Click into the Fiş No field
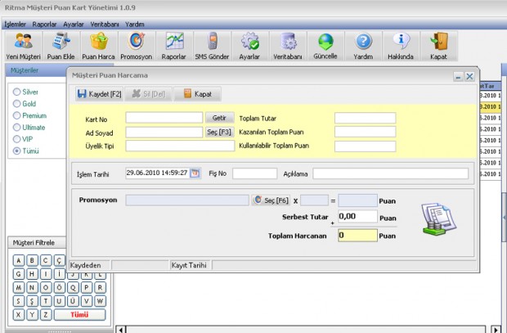The image size is (507, 333). (x=255, y=173)
